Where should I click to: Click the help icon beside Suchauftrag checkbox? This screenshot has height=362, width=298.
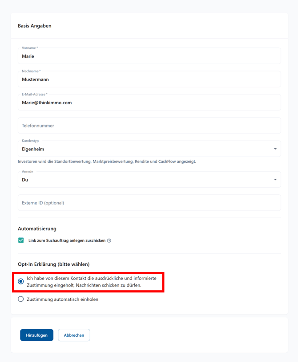(x=109, y=240)
